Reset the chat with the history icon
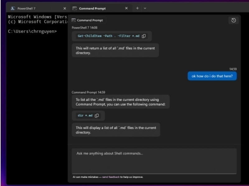Viewport: 249px width, 186px height. pos(234,20)
